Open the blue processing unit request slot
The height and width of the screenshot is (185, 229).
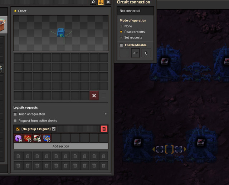click(47, 138)
